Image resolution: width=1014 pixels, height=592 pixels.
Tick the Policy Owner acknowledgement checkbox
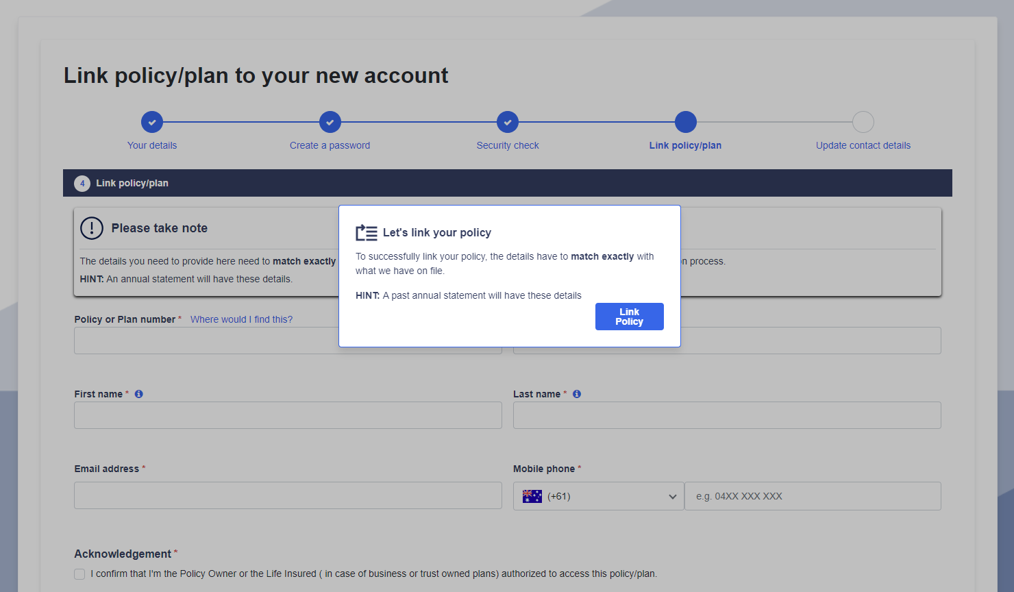pos(79,574)
